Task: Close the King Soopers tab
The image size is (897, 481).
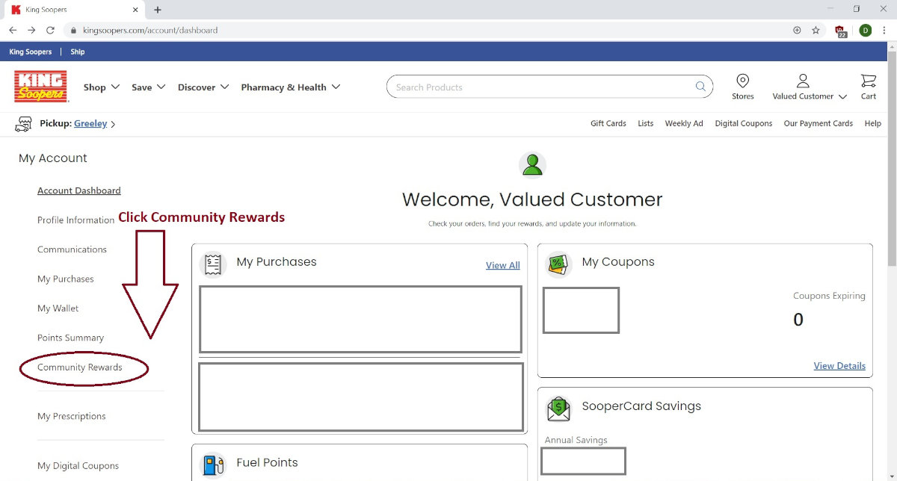Action: point(135,10)
